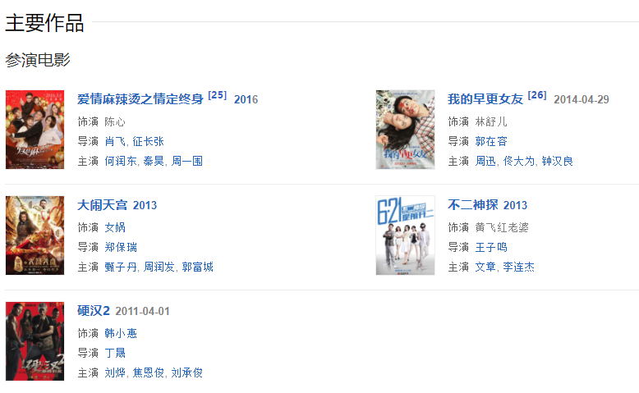Viewport: 639px width, 393px height.
Task: Open the 爱情麻辣烫之情定终身 movie poster
Action: pos(35,130)
